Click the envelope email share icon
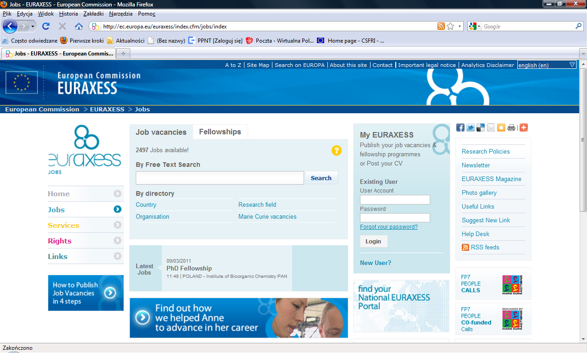This screenshot has width=587, height=353. (x=491, y=127)
